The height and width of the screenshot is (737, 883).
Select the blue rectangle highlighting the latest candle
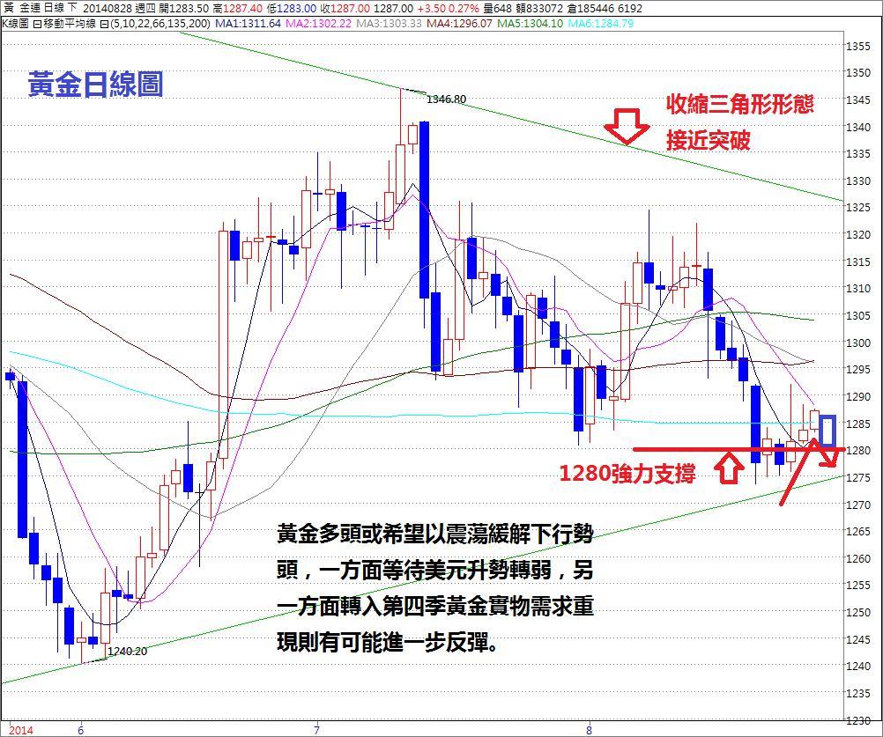[827, 430]
